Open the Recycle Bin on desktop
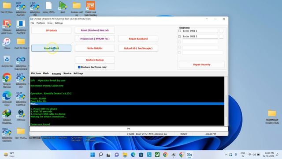Screen dimensions: 282x159 pos(7,61)
